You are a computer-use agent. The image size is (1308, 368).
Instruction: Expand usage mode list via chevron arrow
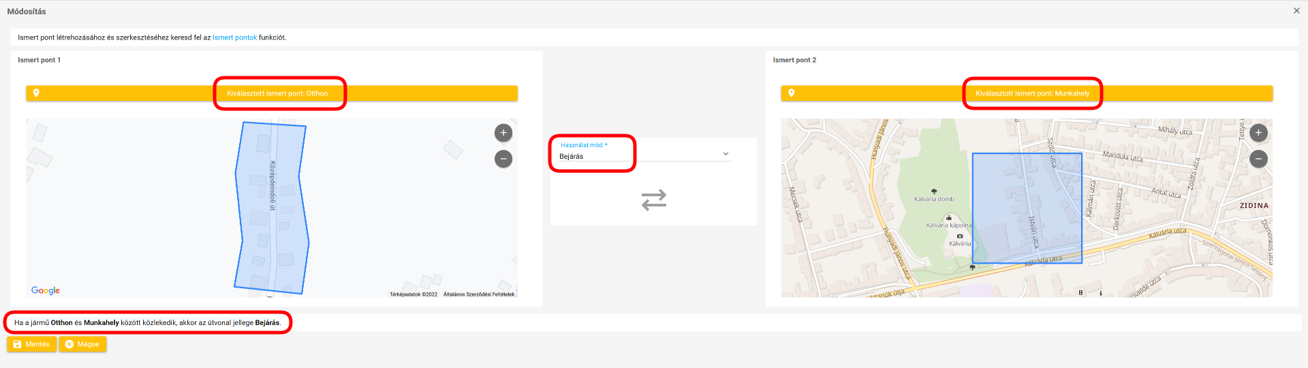click(x=726, y=154)
